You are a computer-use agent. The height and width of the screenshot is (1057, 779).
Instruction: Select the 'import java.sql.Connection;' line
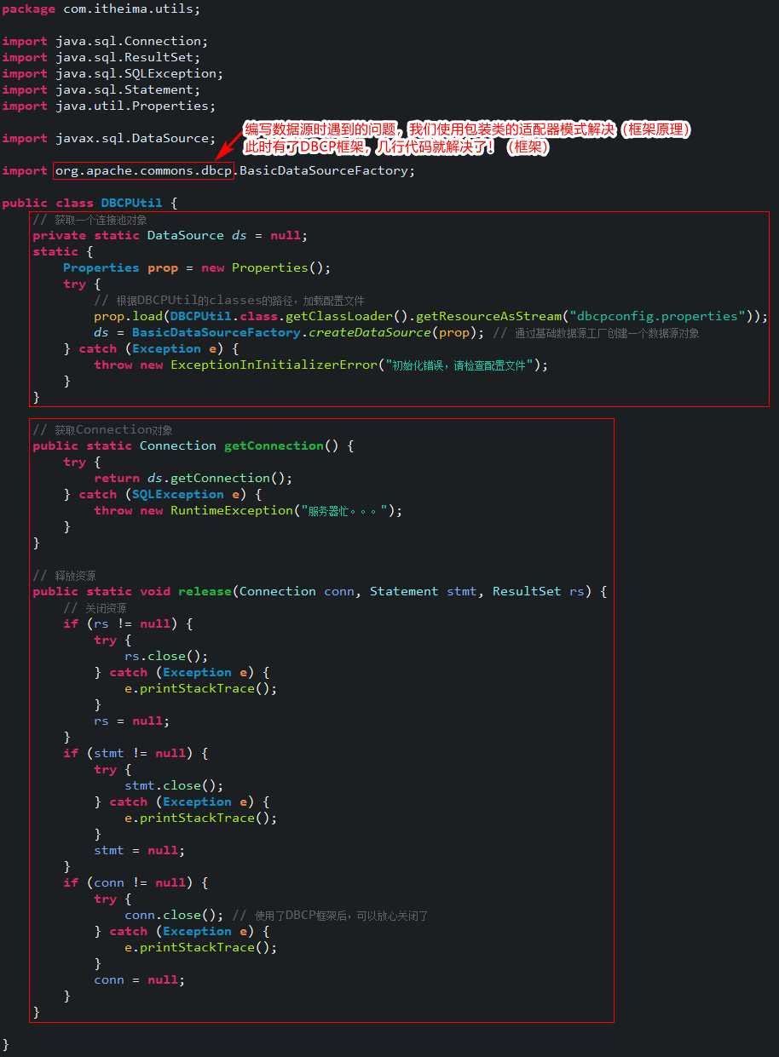coord(105,41)
